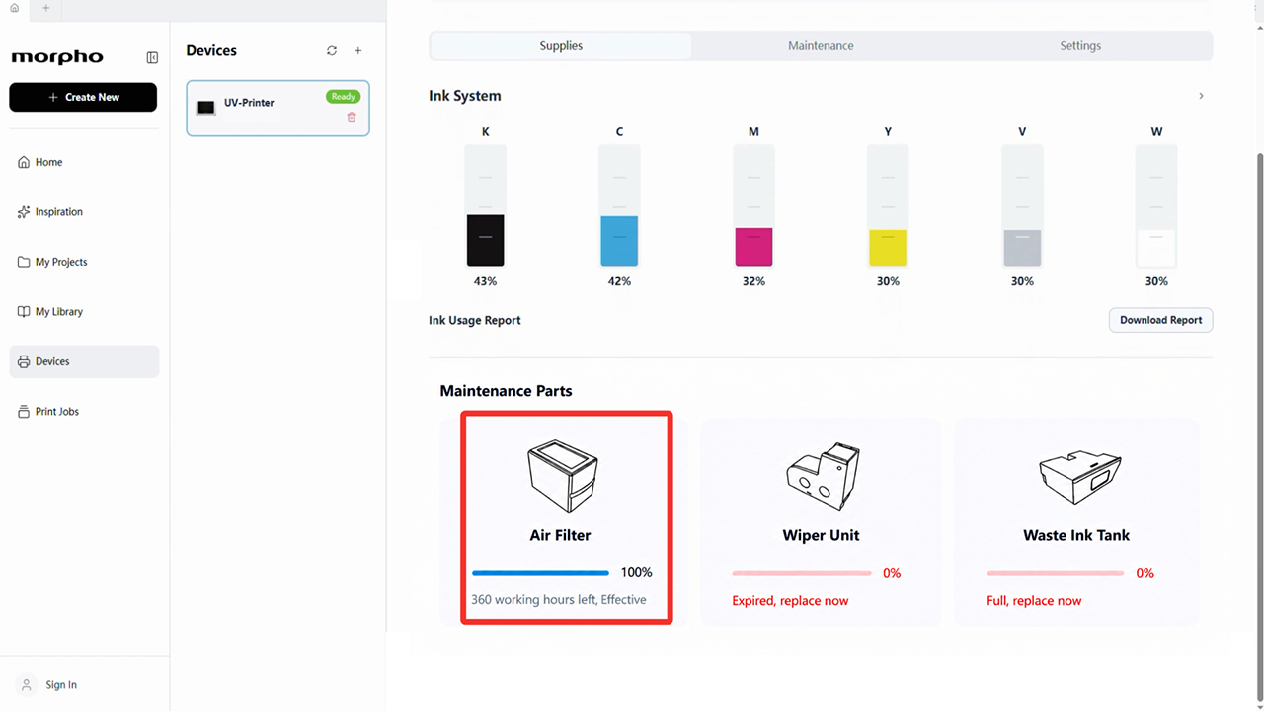Image resolution: width=1264 pixels, height=711 pixels.
Task: Delete the UV-Printer device
Action: click(x=352, y=118)
